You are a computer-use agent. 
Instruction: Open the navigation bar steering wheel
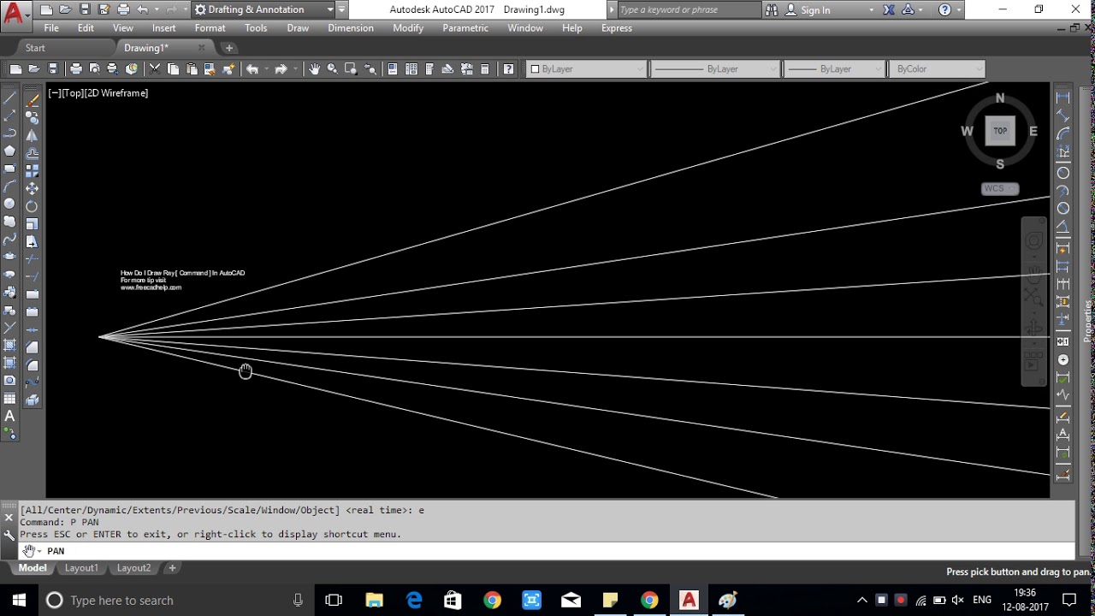pos(1034,242)
